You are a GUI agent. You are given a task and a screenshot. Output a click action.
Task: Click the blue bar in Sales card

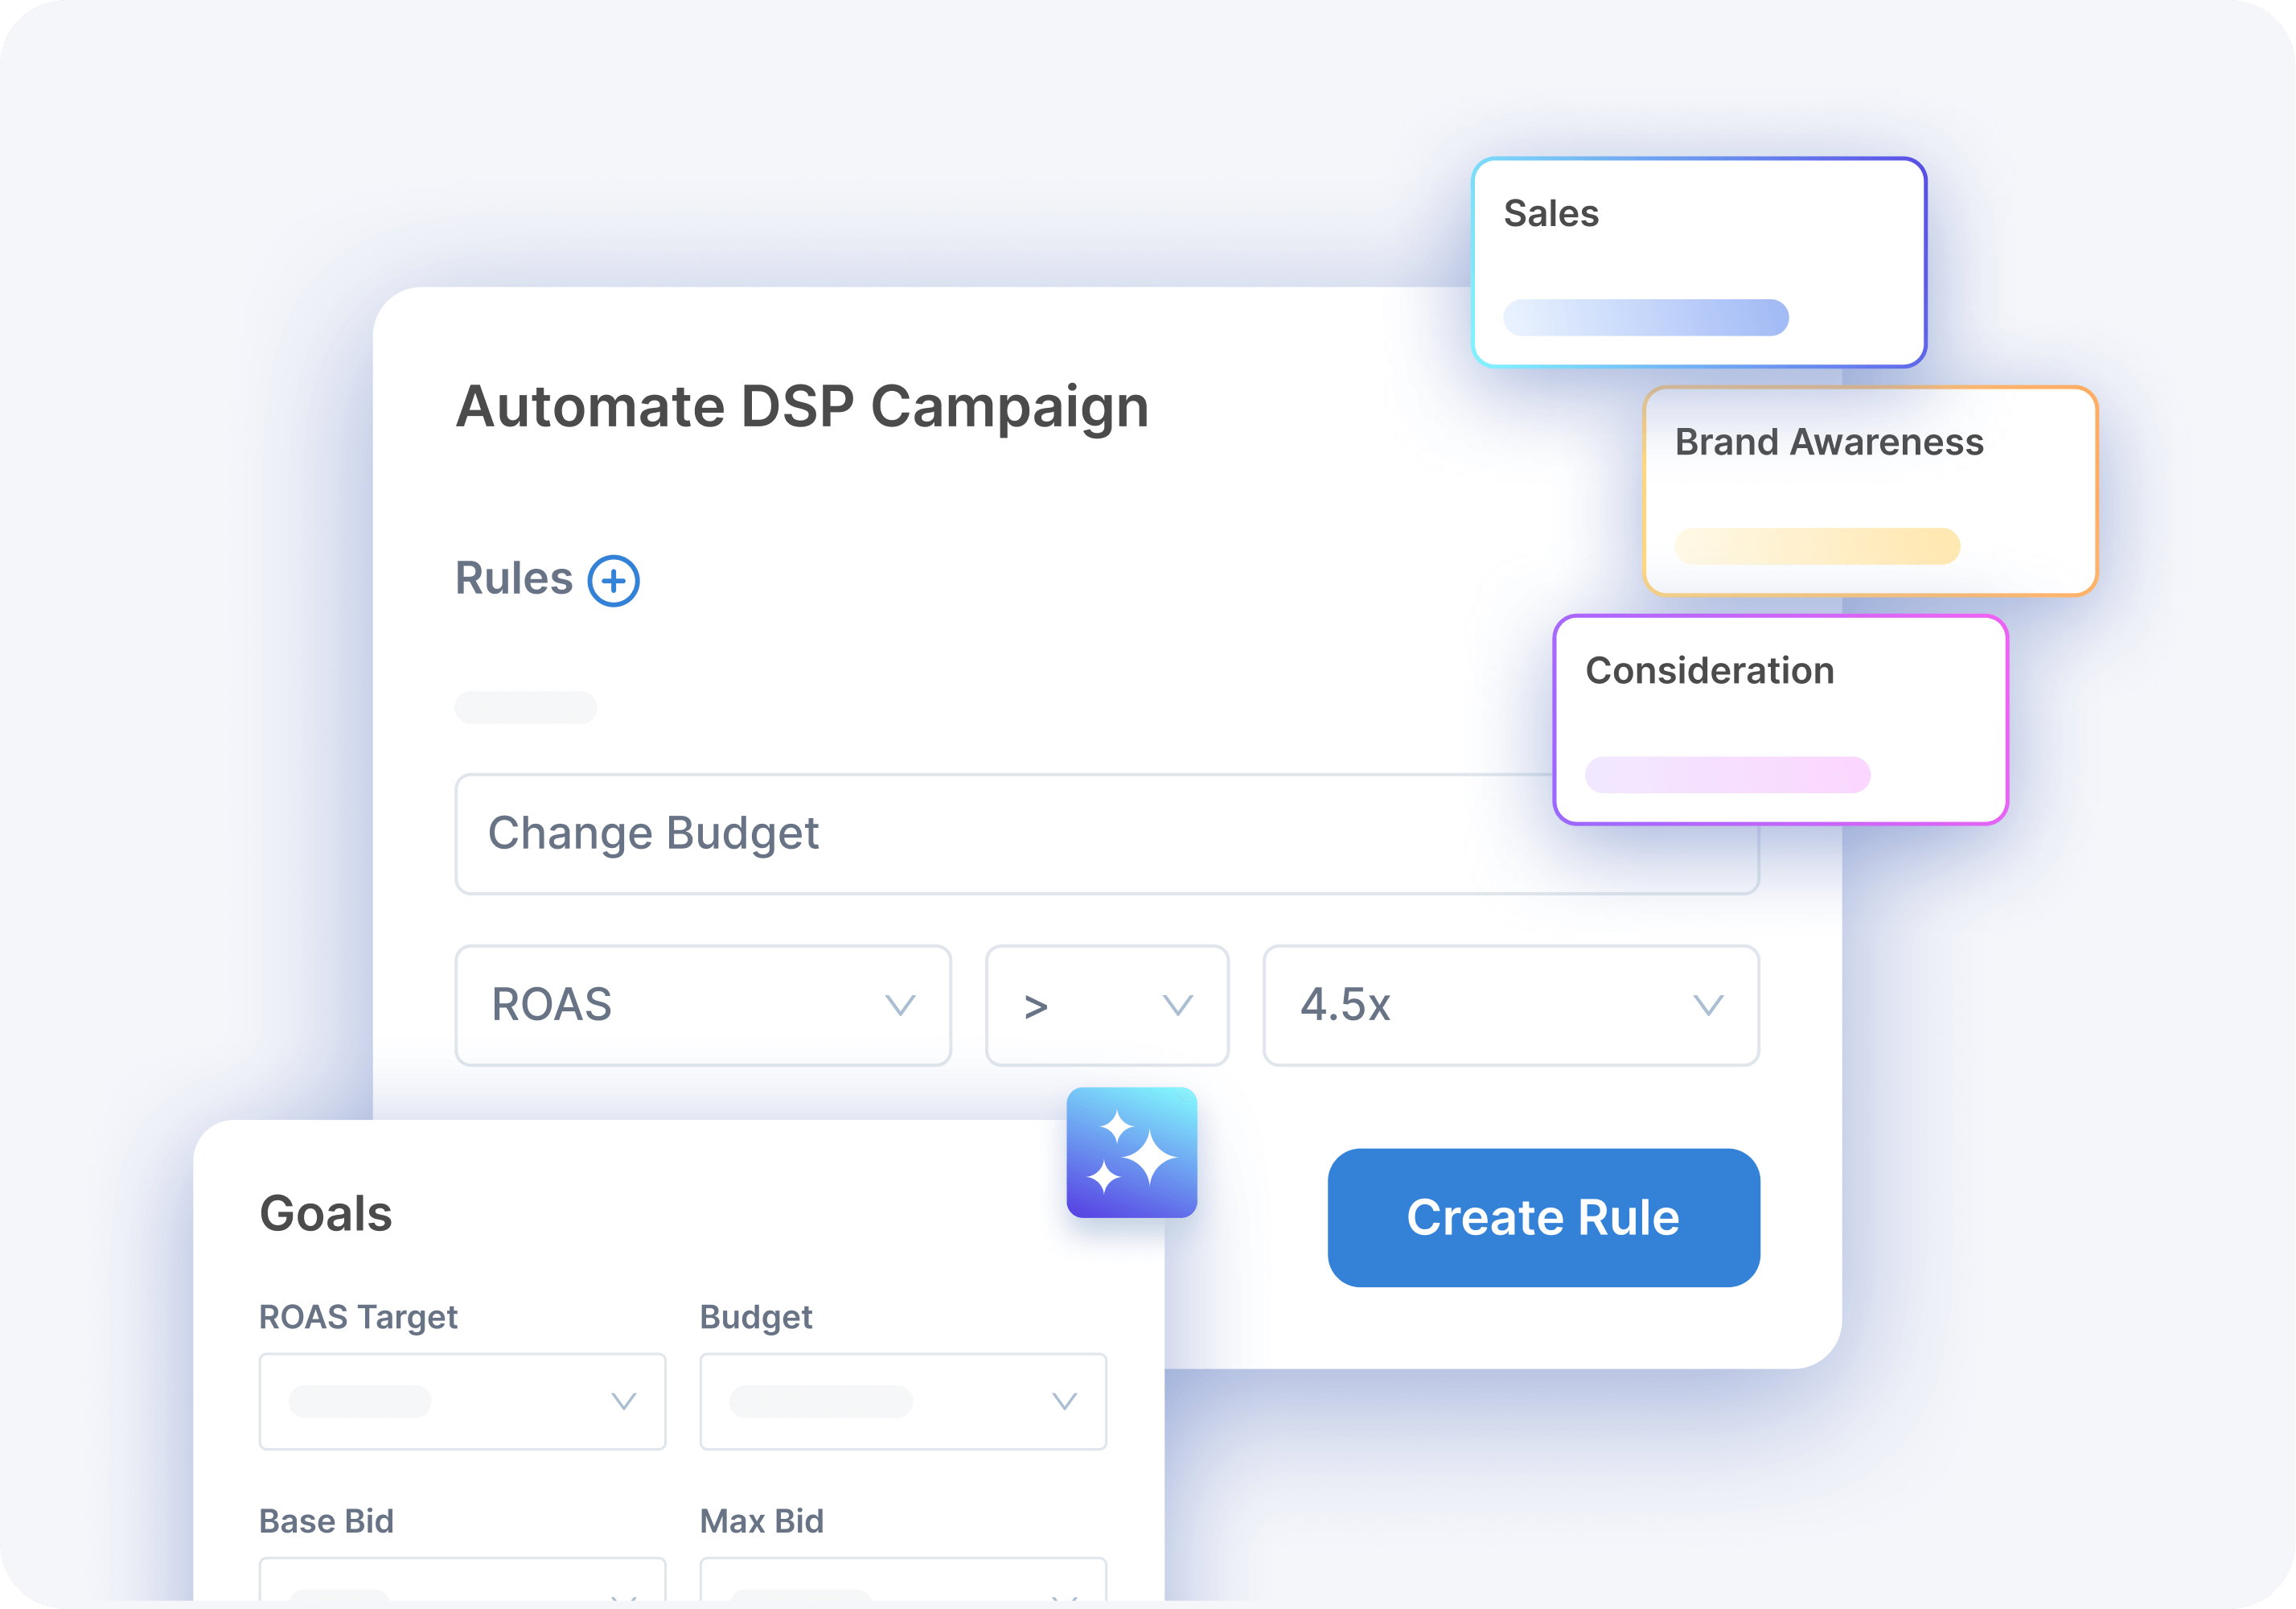[x=1646, y=317]
